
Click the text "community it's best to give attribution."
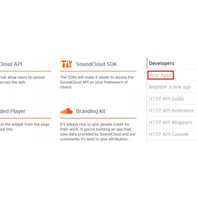pos(94,139)
